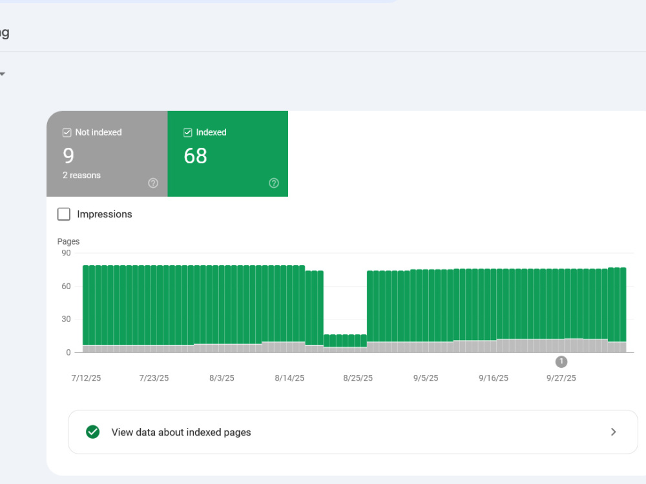This screenshot has width=646, height=484.
Task: Expand the chevron arrow on indexed pages row
Action: [x=614, y=432]
